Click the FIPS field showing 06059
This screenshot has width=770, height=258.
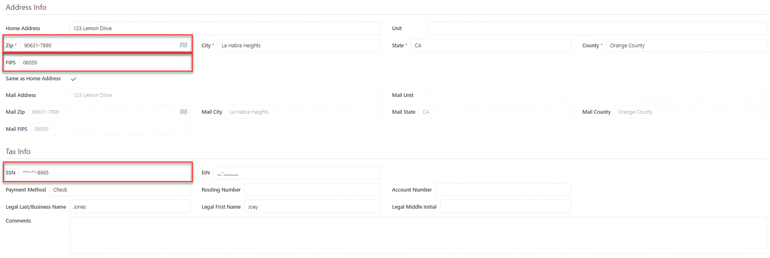[x=105, y=62]
